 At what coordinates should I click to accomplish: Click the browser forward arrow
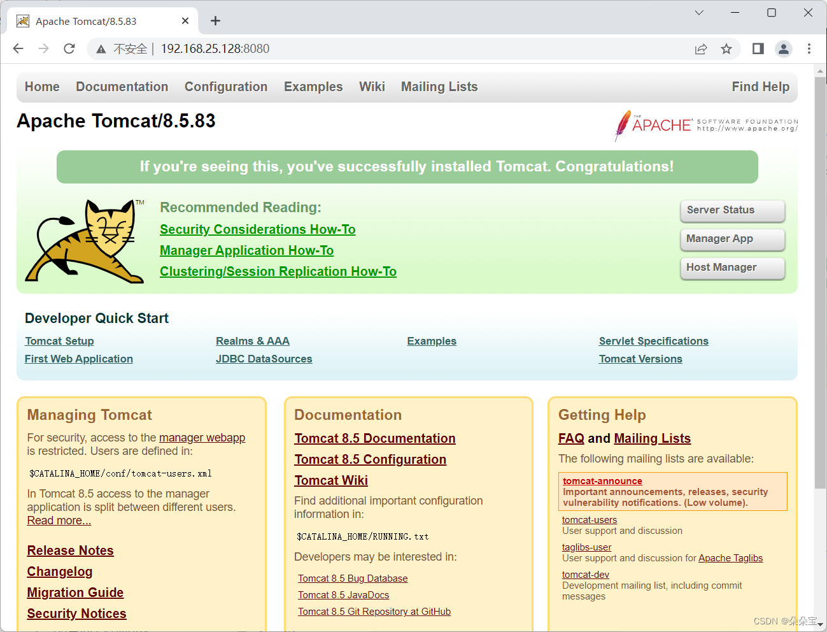[44, 48]
